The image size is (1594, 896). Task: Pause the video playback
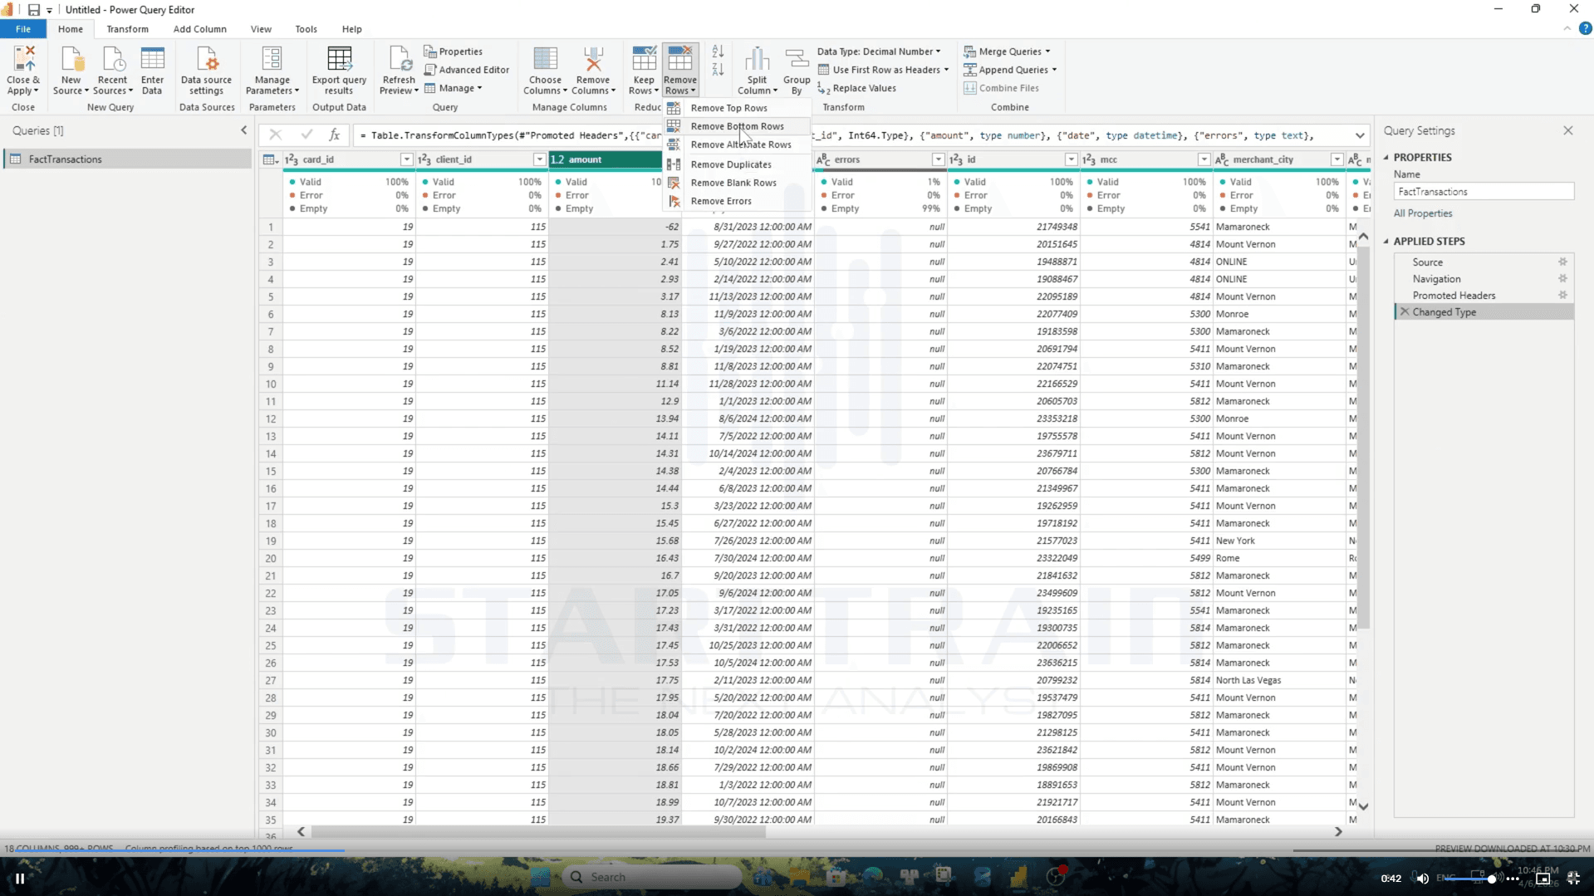(20, 878)
